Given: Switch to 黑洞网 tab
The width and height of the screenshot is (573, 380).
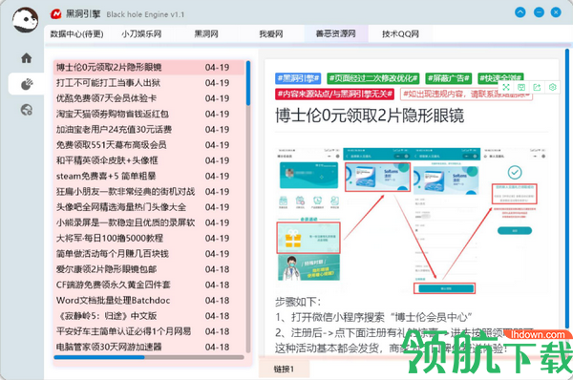Looking at the screenshot, I should pyautogui.click(x=206, y=34).
